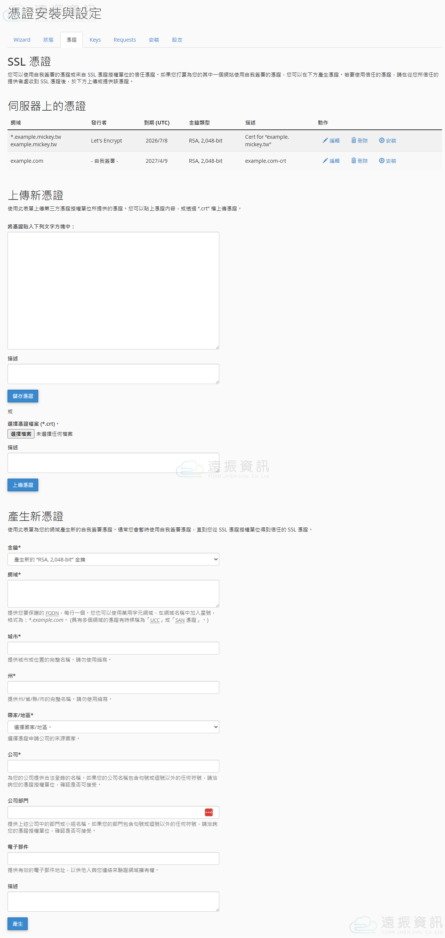Open the 國家/地區 country dropdown

click(113, 727)
